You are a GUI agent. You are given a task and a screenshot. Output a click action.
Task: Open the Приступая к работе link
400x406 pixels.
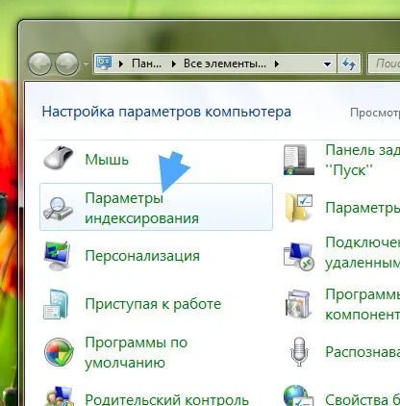click(x=153, y=304)
